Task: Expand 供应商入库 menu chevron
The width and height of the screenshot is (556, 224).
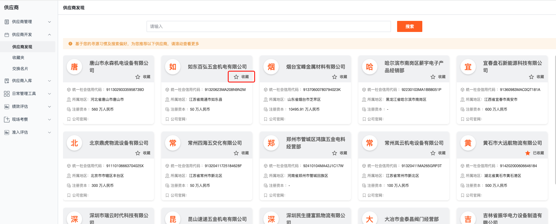Action: coord(49,81)
